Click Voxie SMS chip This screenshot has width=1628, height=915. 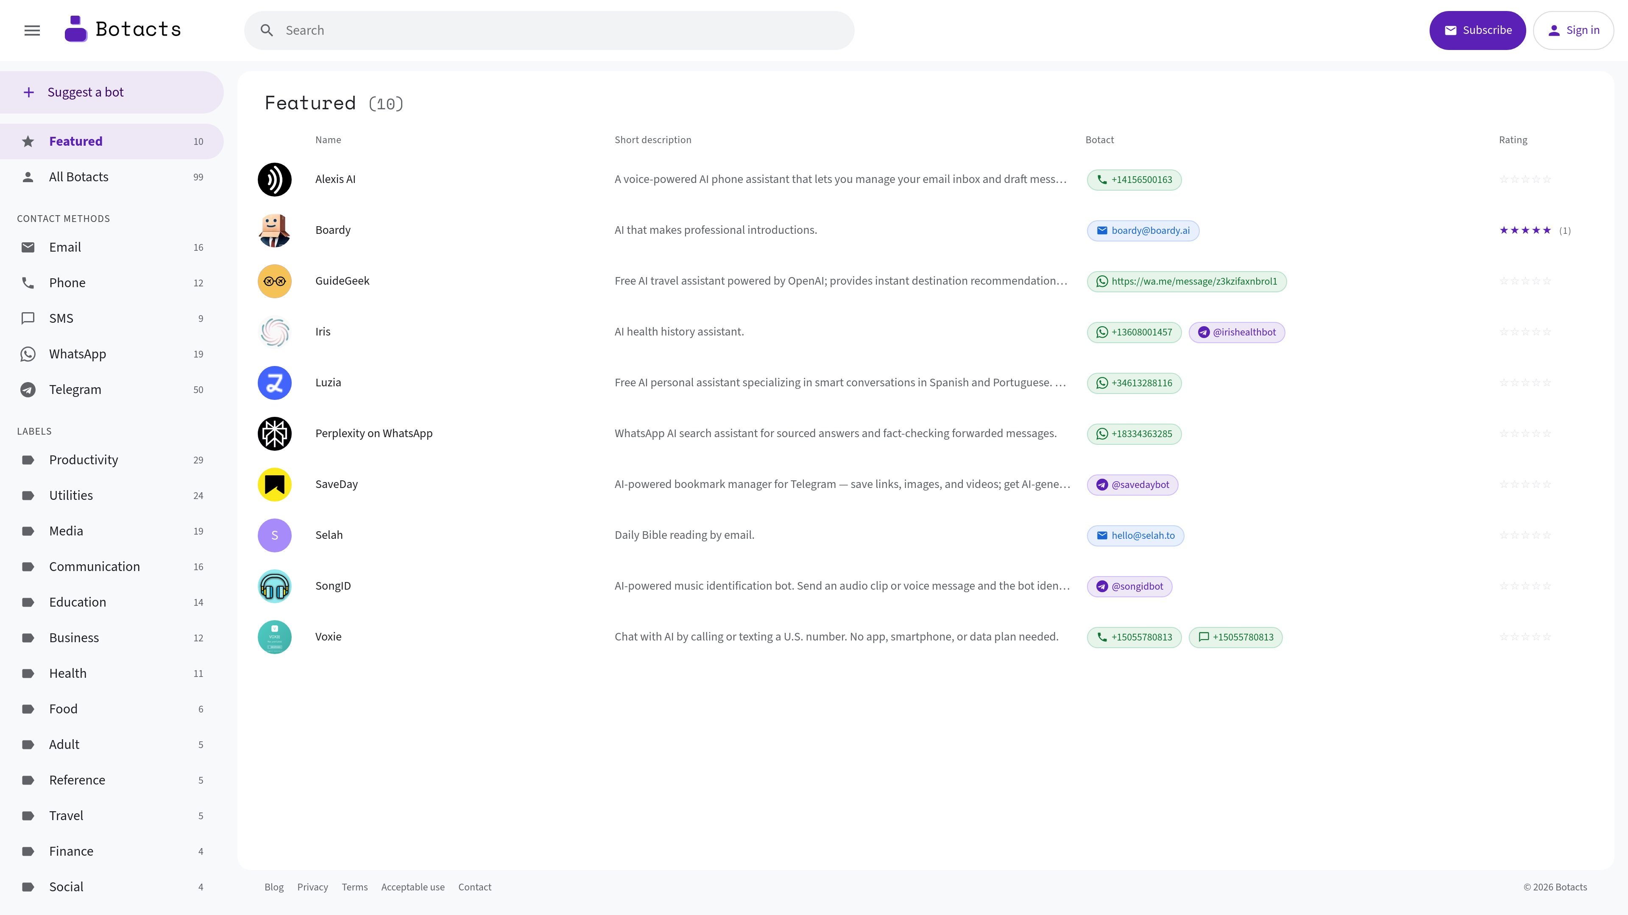(1235, 637)
